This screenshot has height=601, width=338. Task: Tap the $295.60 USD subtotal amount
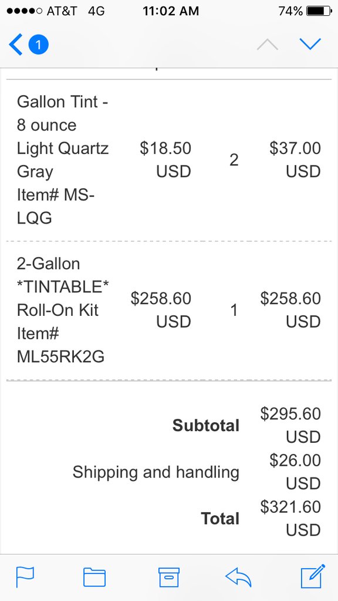click(x=290, y=425)
